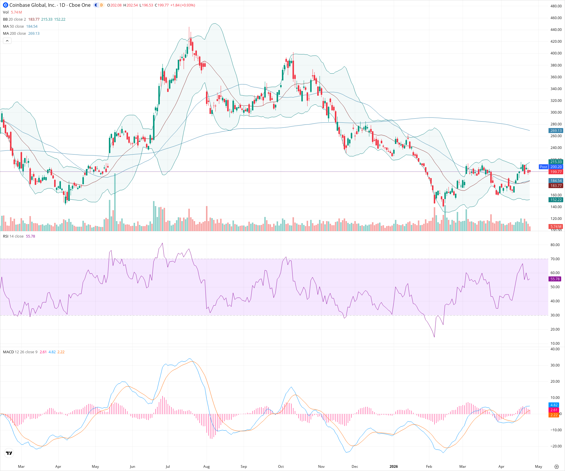
Task: Click the blue C badge beside the symbol title
Action: 96,5
